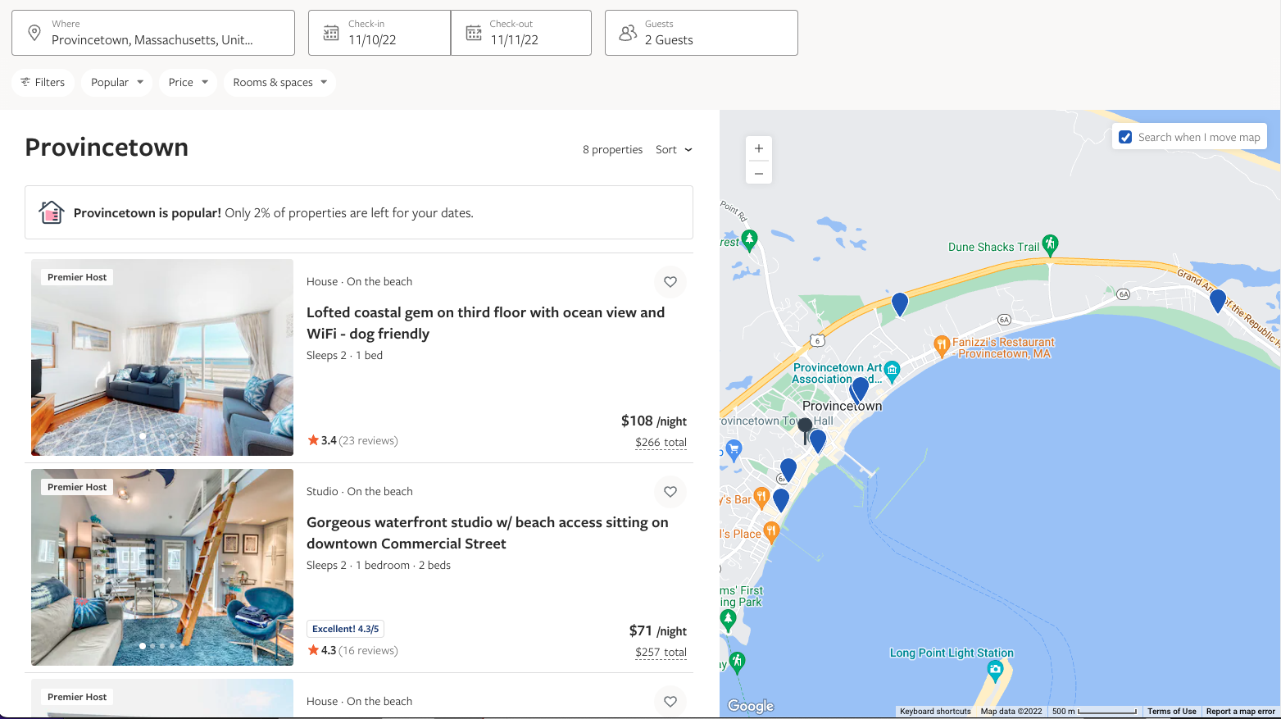The width and height of the screenshot is (1281, 719).
Task: Open the Sort dropdown
Action: click(x=672, y=149)
